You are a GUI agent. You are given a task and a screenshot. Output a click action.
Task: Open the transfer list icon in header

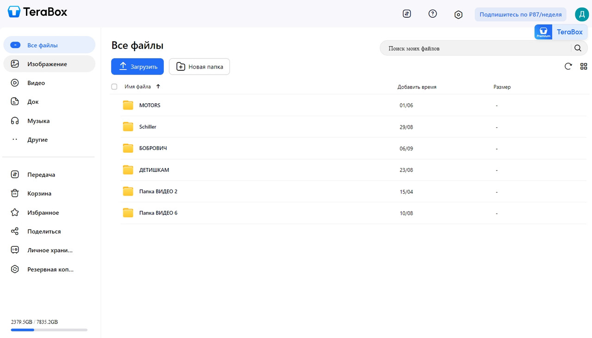(407, 14)
